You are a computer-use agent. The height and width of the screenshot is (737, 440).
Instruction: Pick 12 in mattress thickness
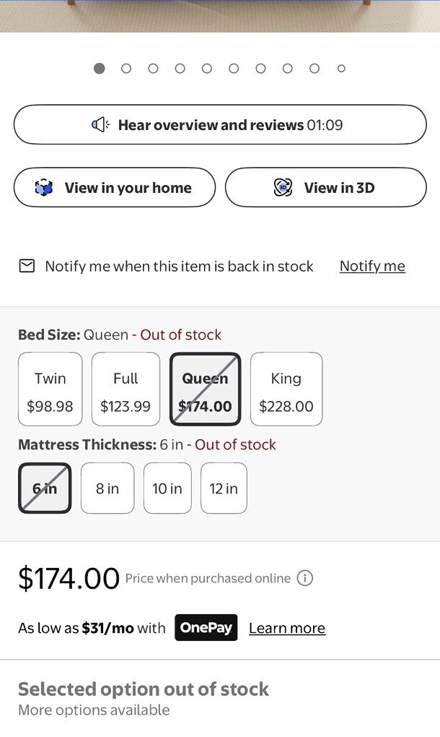[224, 488]
